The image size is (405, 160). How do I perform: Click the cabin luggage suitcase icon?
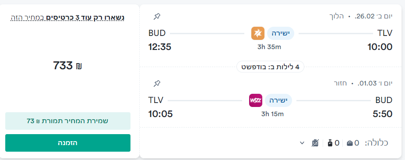pyautogui.click(x=330, y=143)
